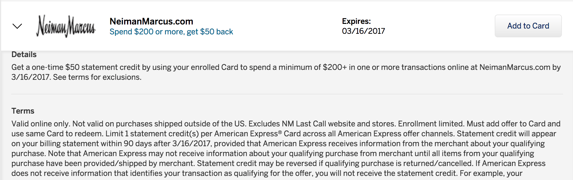This screenshot has height=180, width=573.
Task: Click the Neiman Marcus script logo
Action: pos(66,26)
